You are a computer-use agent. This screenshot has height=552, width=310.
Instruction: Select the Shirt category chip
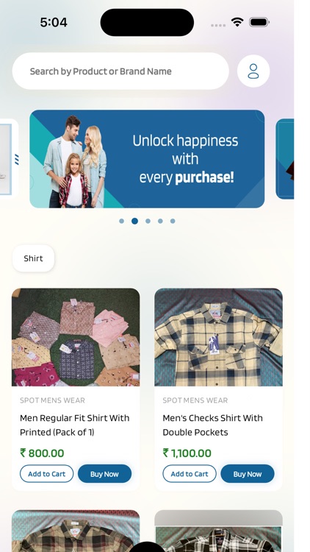33,258
